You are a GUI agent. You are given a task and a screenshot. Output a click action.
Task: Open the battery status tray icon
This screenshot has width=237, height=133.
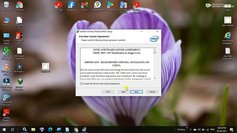point(203,130)
